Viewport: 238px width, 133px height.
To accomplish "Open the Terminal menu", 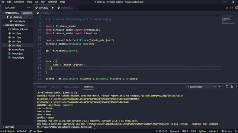I will click(52, 2).
